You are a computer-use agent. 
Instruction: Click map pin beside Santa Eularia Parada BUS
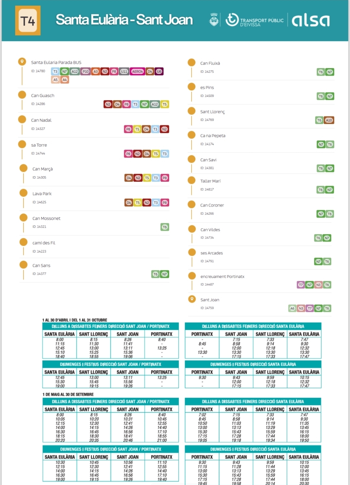point(22,61)
